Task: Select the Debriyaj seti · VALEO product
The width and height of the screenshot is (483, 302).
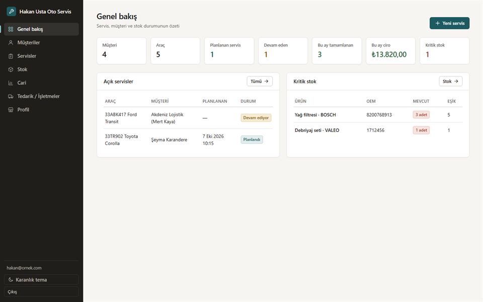Action: [317, 130]
